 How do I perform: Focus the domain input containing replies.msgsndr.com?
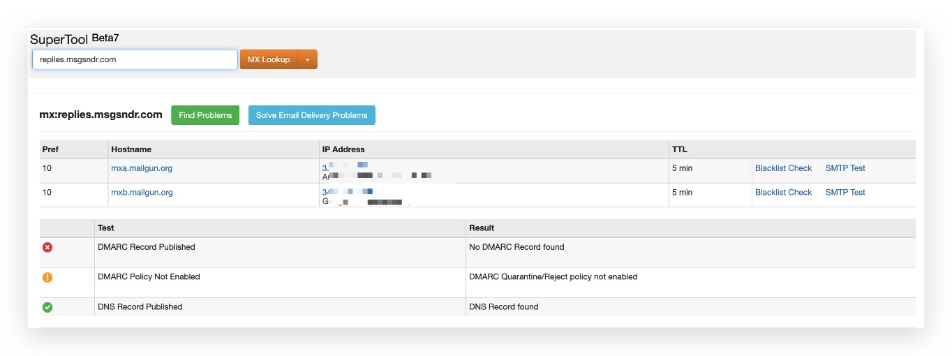(135, 59)
